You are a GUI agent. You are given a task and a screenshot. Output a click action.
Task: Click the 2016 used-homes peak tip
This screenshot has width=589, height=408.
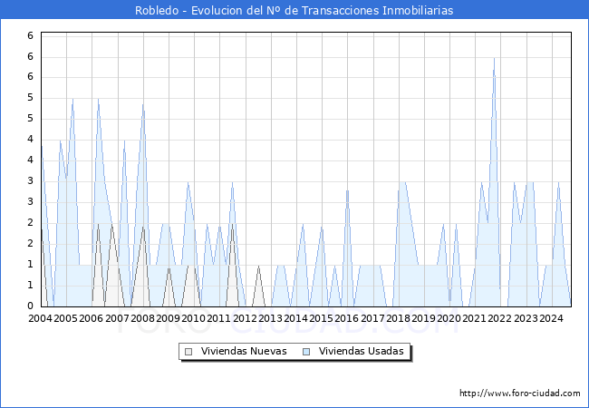tap(347, 190)
